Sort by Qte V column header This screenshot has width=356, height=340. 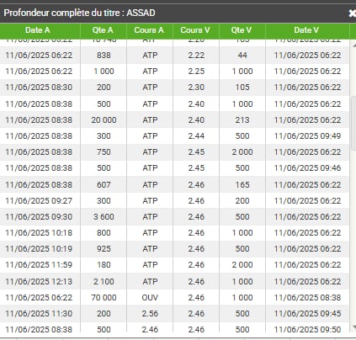coord(242,30)
